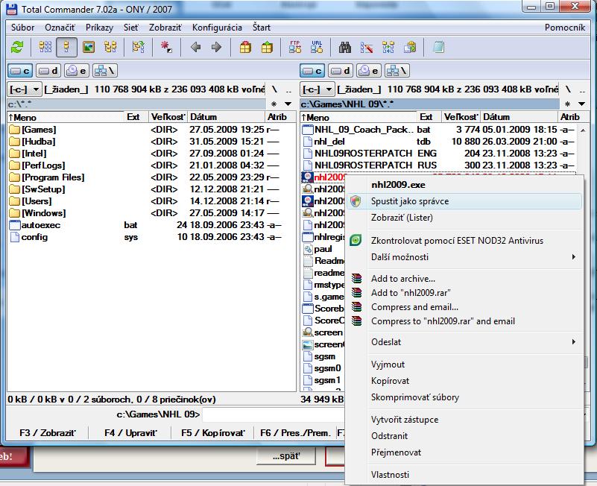Screen dimensions: 597x486
Task: Click the F6 / Pres./Prem. button
Action: coord(295,433)
